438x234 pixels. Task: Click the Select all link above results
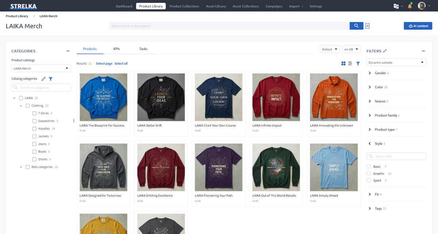(x=121, y=63)
